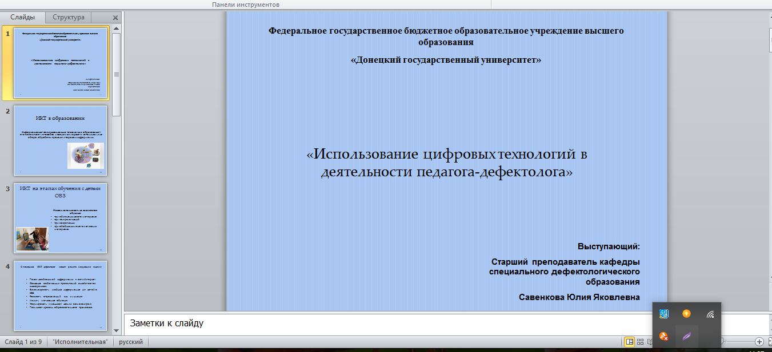This screenshot has width=772, height=352.
Task: Close the slides pane with the X
Action: pyautogui.click(x=116, y=18)
